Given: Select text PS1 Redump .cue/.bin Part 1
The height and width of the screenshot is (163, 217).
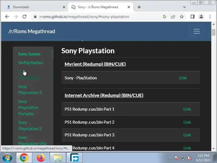Looking at the screenshot, I should point(90,109).
